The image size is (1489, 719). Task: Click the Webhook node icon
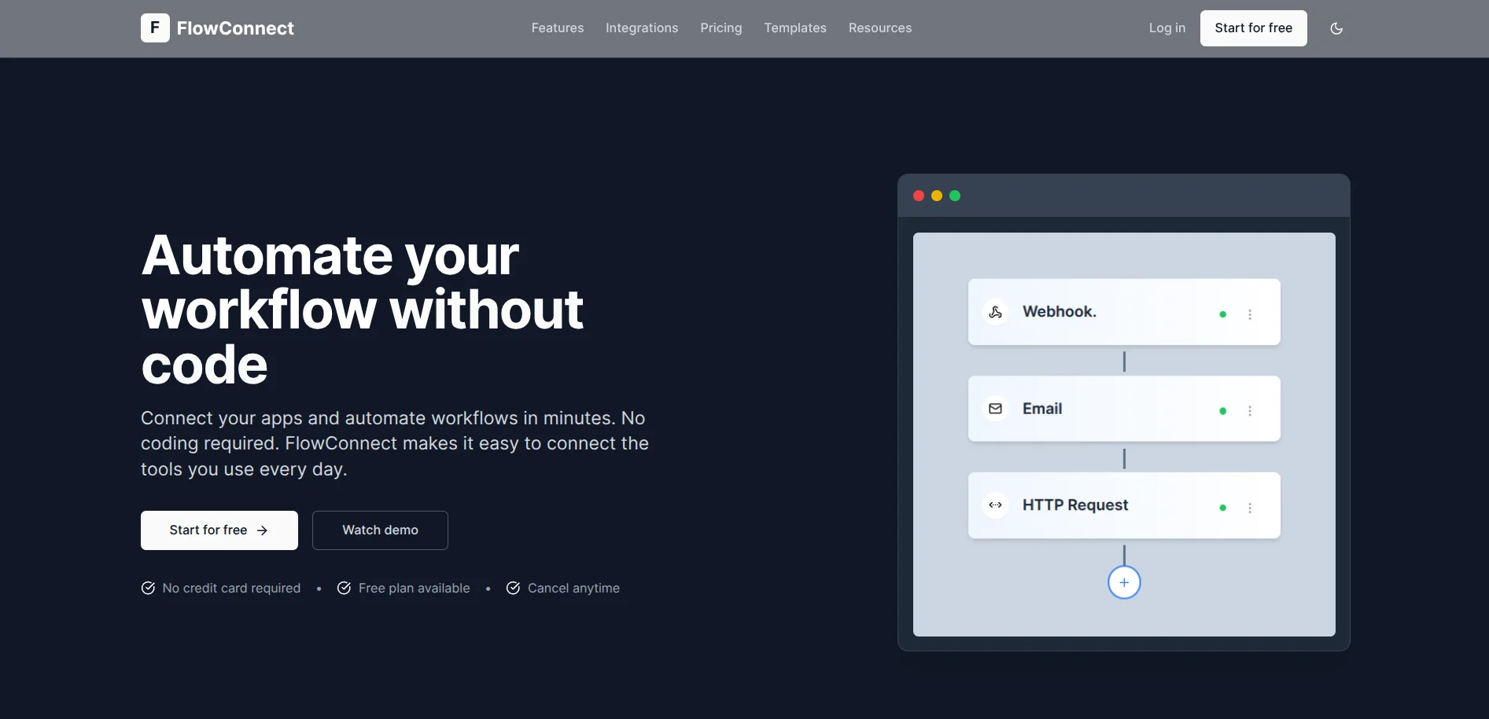click(x=995, y=312)
